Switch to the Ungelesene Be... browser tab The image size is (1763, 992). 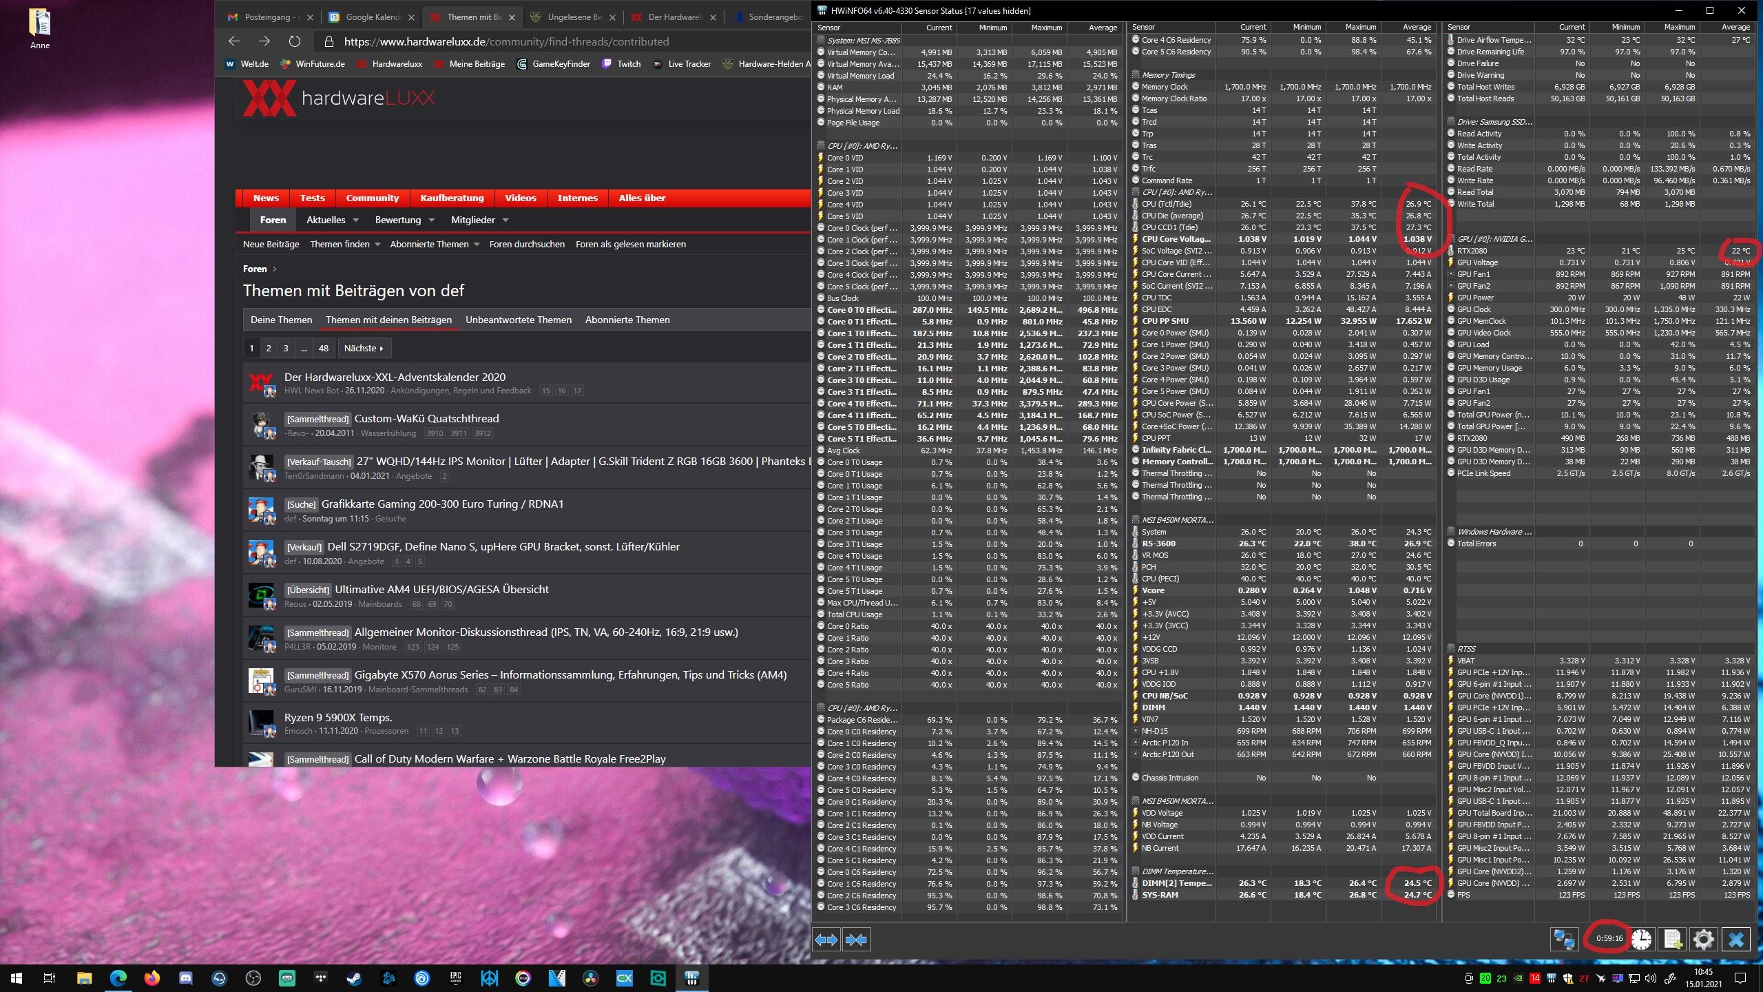click(573, 17)
